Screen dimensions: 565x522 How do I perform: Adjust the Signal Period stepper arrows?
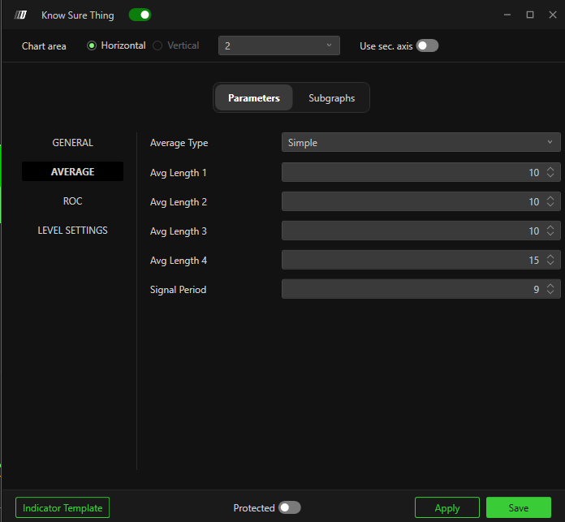[x=550, y=289]
